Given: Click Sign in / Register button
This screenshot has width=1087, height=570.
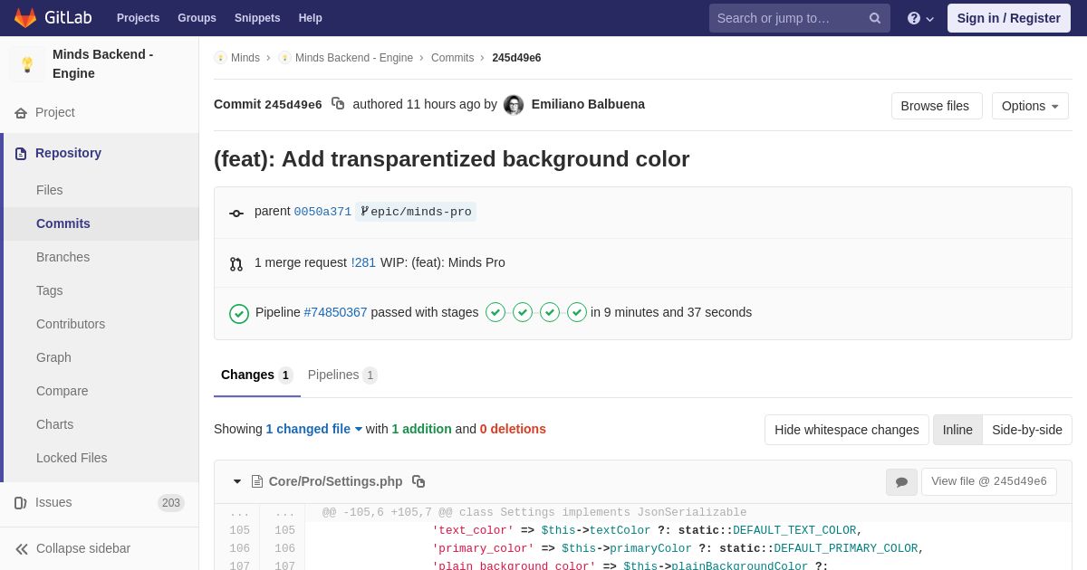Looking at the screenshot, I should tap(1009, 18).
